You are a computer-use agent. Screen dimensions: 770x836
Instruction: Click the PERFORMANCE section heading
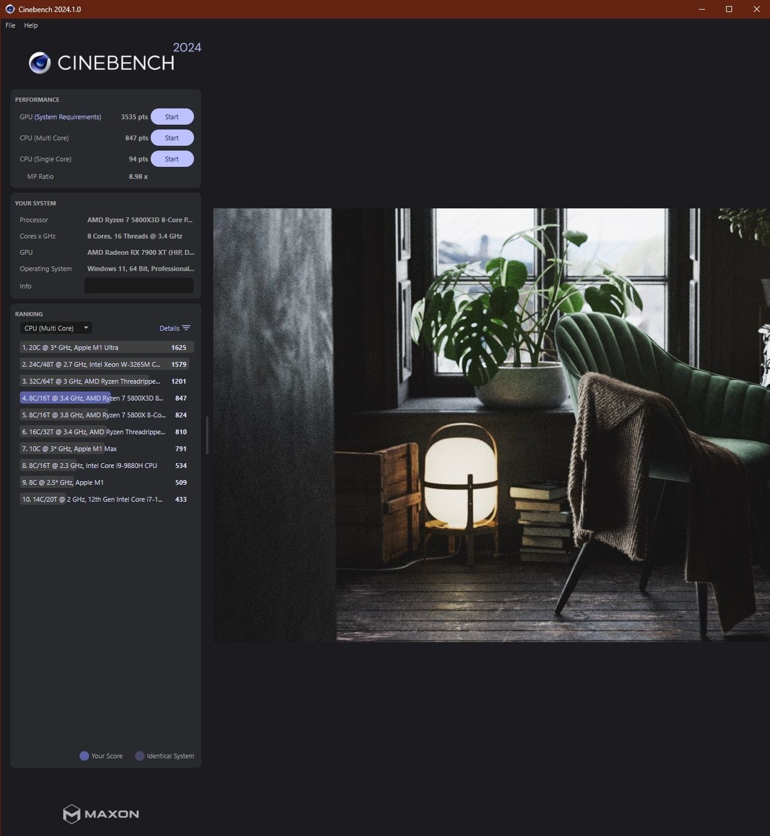click(37, 99)
